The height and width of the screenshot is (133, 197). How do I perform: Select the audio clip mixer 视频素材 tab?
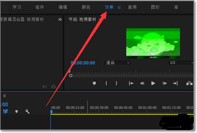tap(22, 20)
